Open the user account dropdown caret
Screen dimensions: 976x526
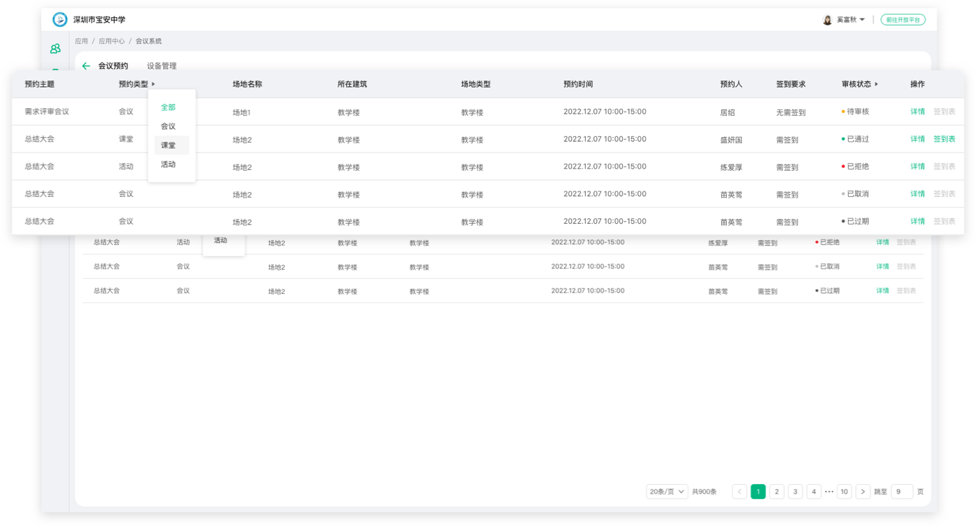click(862, 20)
